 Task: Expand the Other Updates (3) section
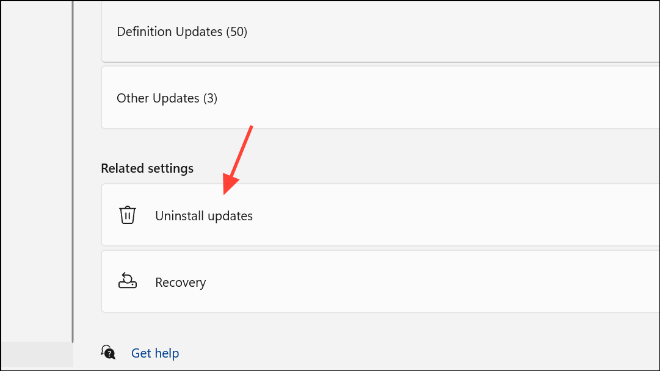[x=379, y=98]
